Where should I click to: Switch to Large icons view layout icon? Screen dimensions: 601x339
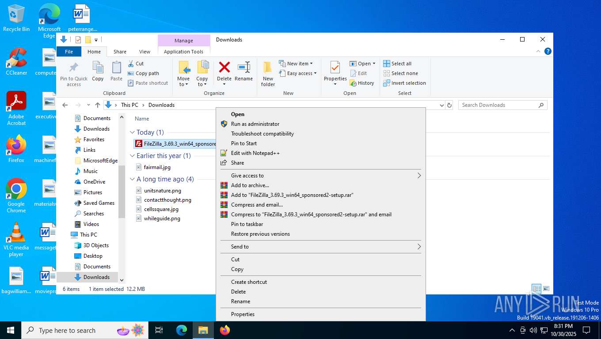[x=546, y=289]
